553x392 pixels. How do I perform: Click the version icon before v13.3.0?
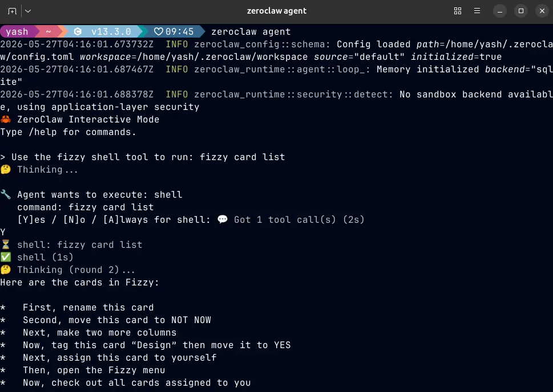click(78, 32)
